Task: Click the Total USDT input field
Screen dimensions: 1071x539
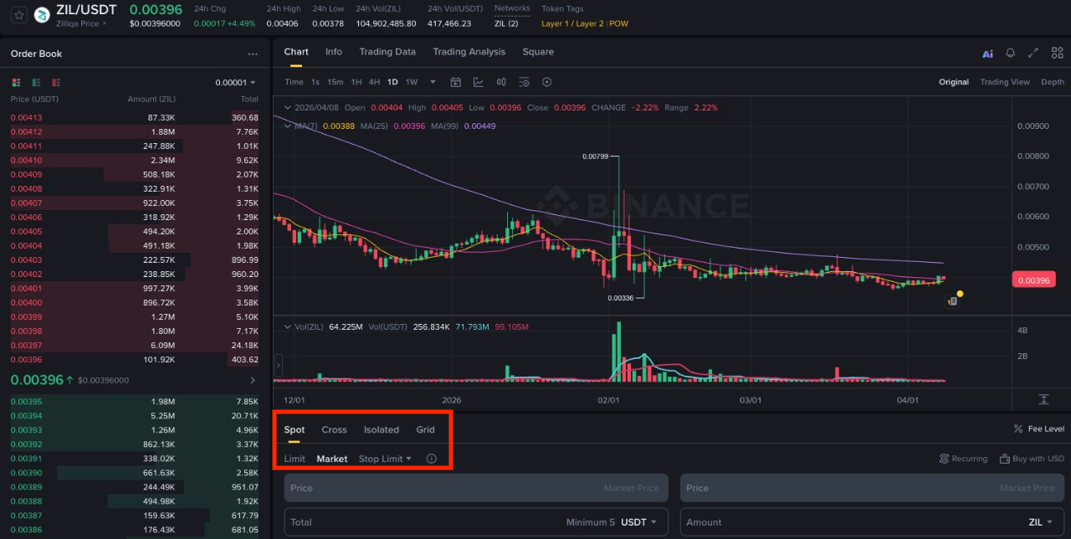Action: point(476,522)
